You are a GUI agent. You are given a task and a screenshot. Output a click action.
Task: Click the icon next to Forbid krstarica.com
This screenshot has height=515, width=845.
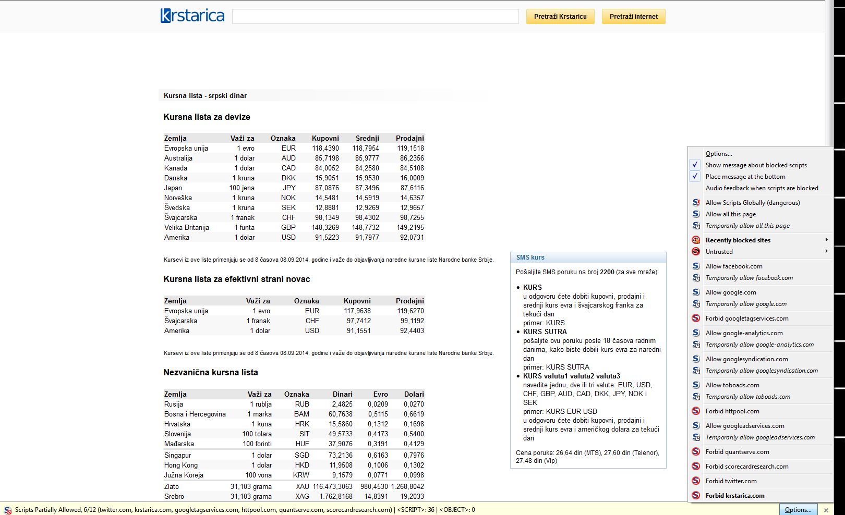coord(696,496)
